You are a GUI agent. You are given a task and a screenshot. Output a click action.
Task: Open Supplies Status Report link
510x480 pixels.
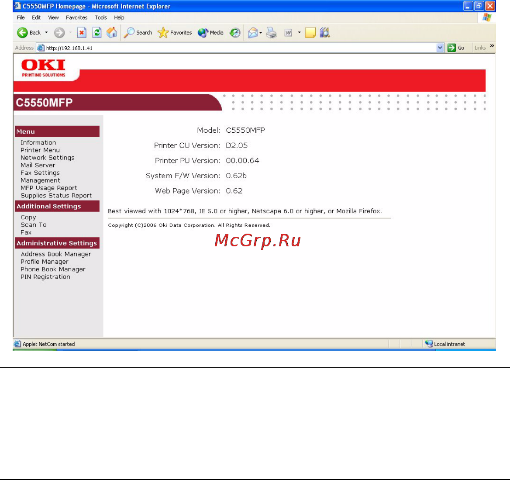(56, 195)
